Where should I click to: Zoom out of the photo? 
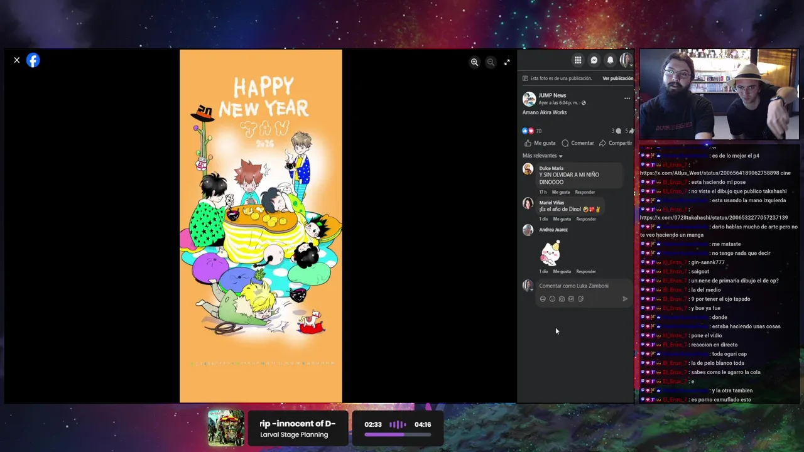tap(491, 62)
